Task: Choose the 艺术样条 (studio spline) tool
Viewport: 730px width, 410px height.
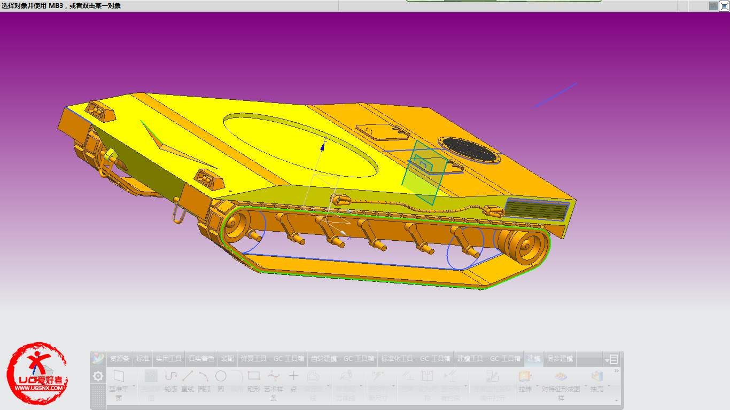Action: point(274,384)
